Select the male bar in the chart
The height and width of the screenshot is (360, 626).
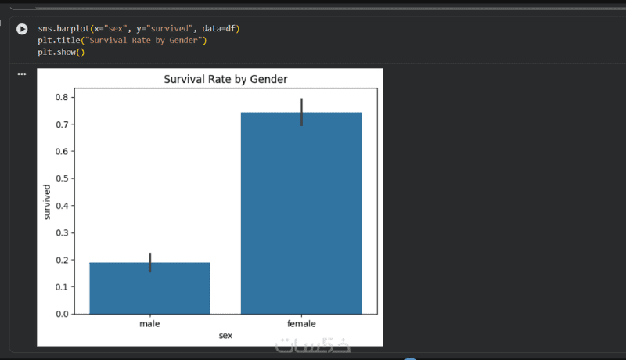pos(149,288)
